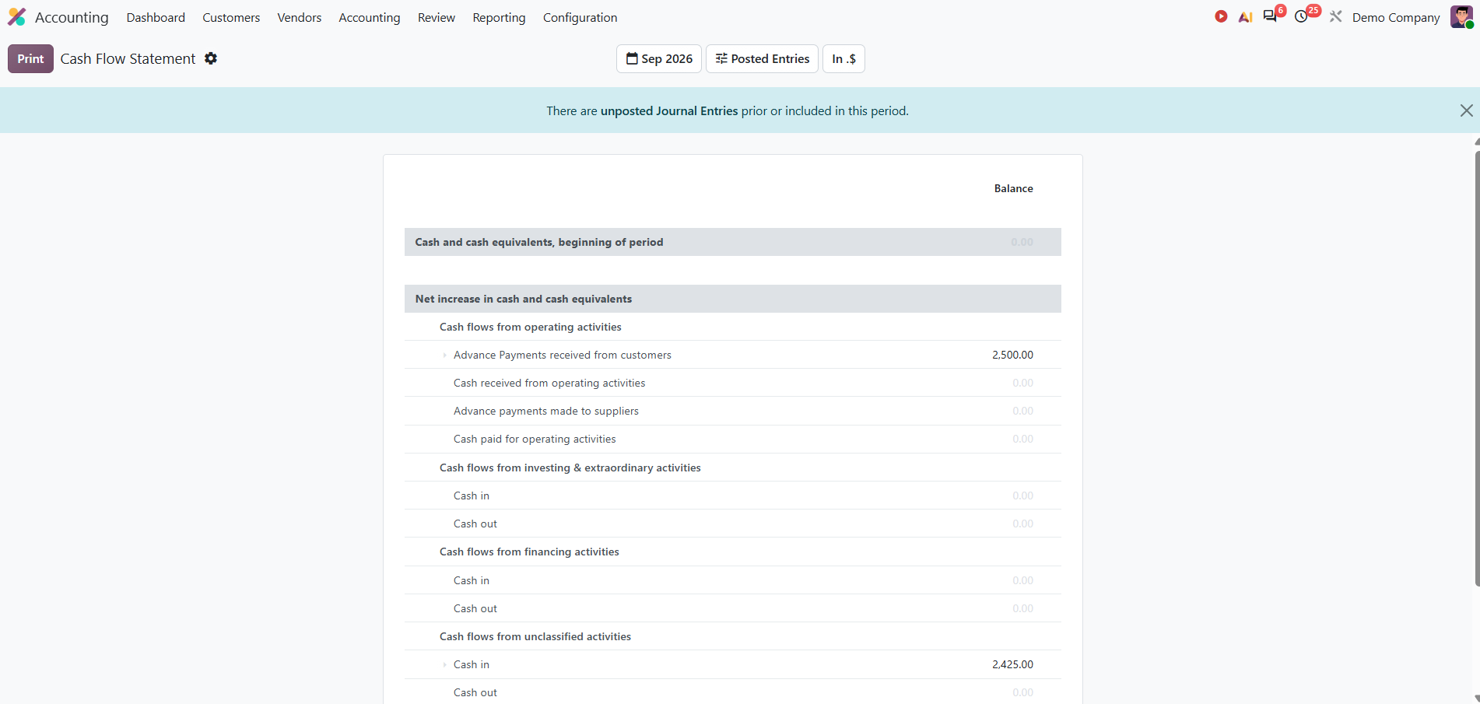Open the Vendors menu
The width and height of the screenshot is (1480, 704).
tap(300, 17)
